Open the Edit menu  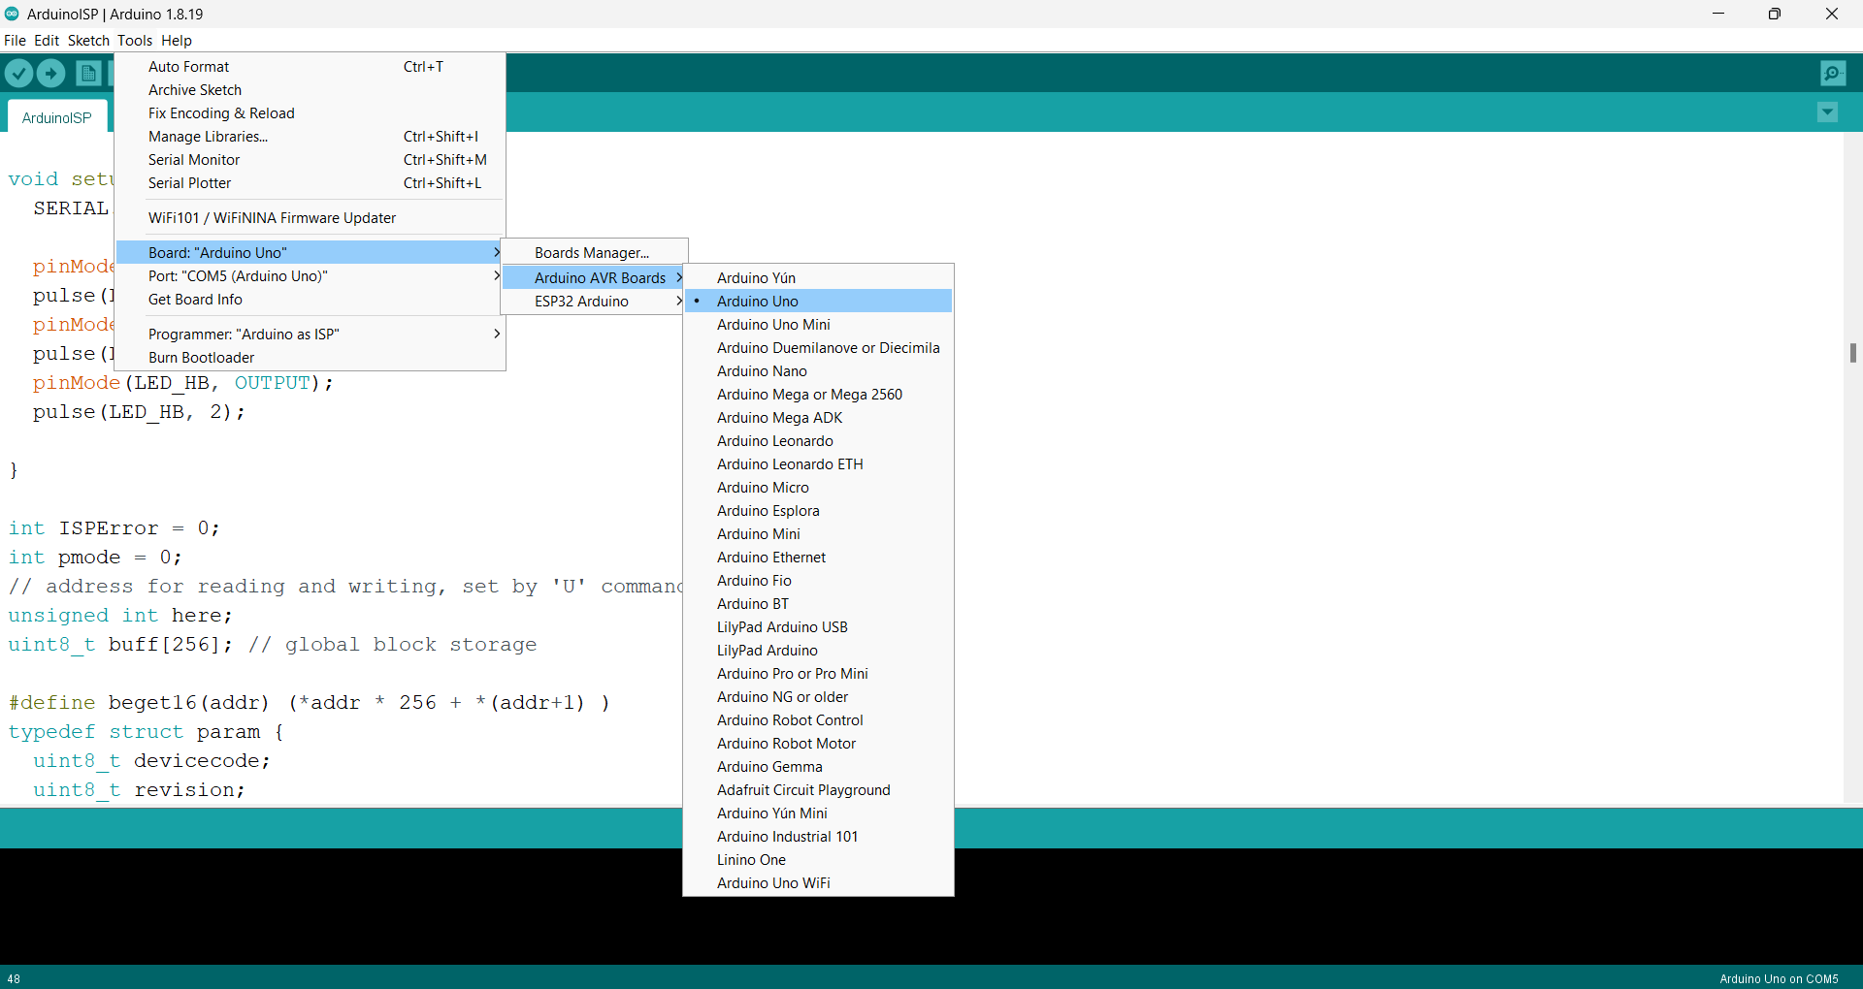[47, 41]
